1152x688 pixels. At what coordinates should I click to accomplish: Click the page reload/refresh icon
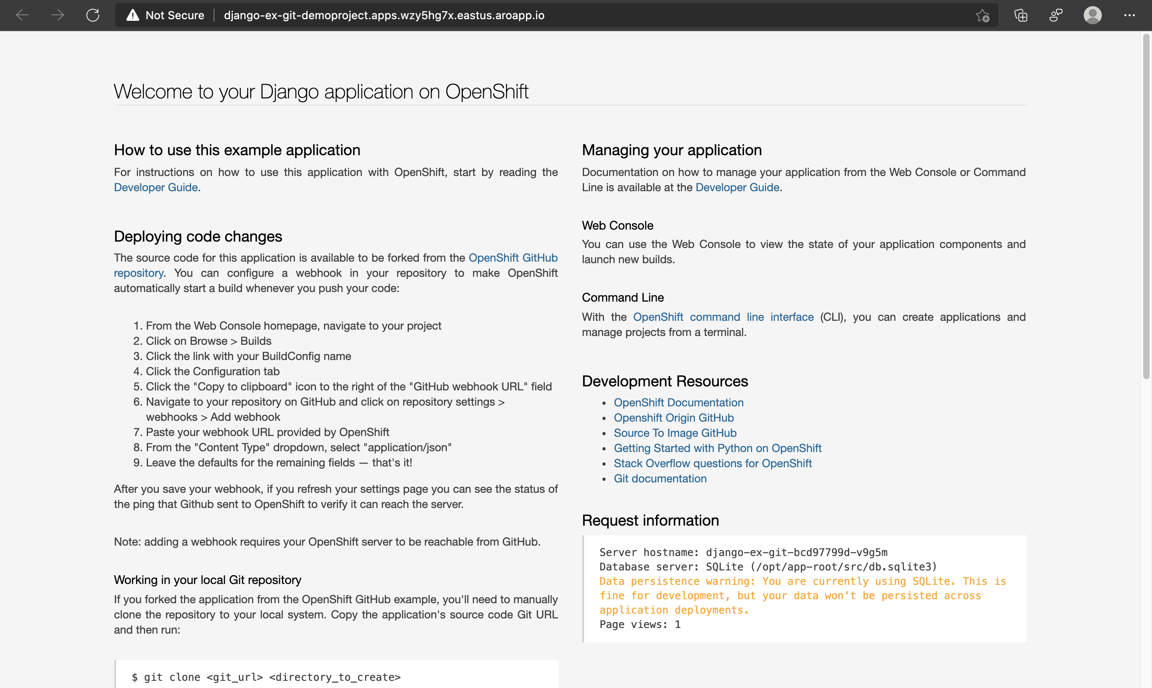click(x=92, y=15)
